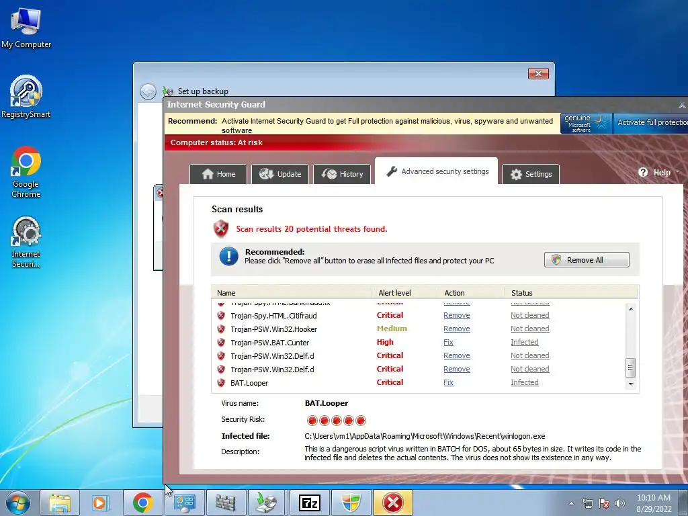Click the scan results scrollbar thumb
The image size is (688, 516).
[x=630, y=368]
